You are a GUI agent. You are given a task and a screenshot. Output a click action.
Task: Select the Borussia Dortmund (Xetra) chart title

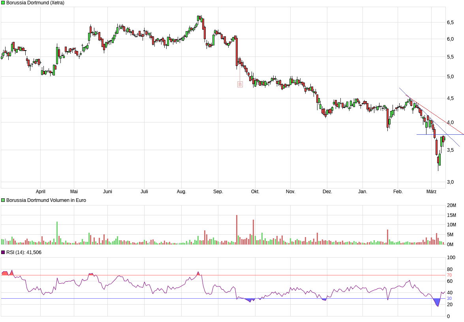tap(35, 3)
